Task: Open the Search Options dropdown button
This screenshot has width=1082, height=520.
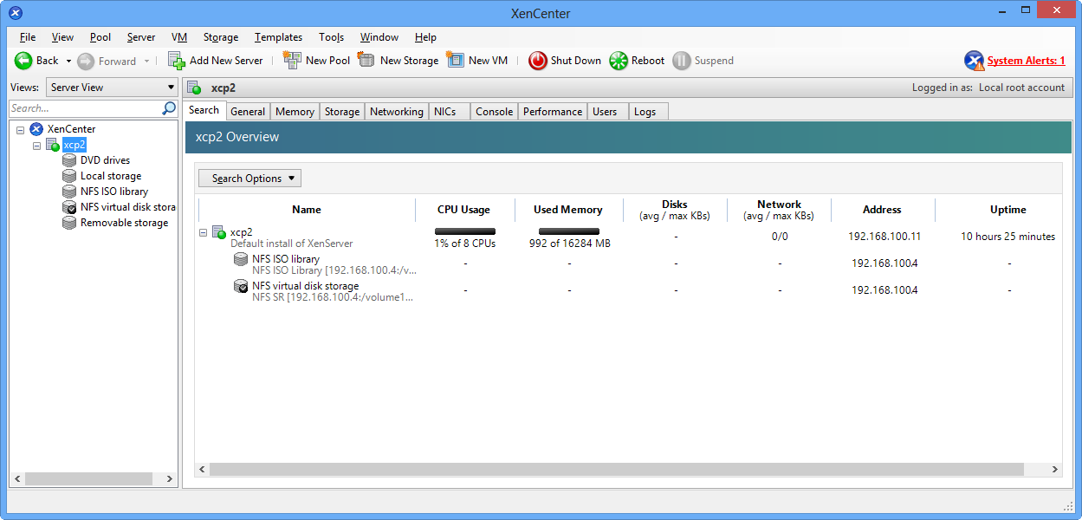Action: (249, 179)
